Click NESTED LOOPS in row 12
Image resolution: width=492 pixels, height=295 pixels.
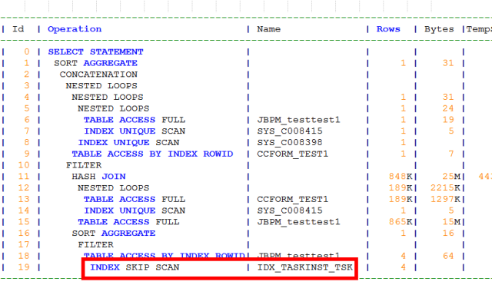[x=113, y=187]
